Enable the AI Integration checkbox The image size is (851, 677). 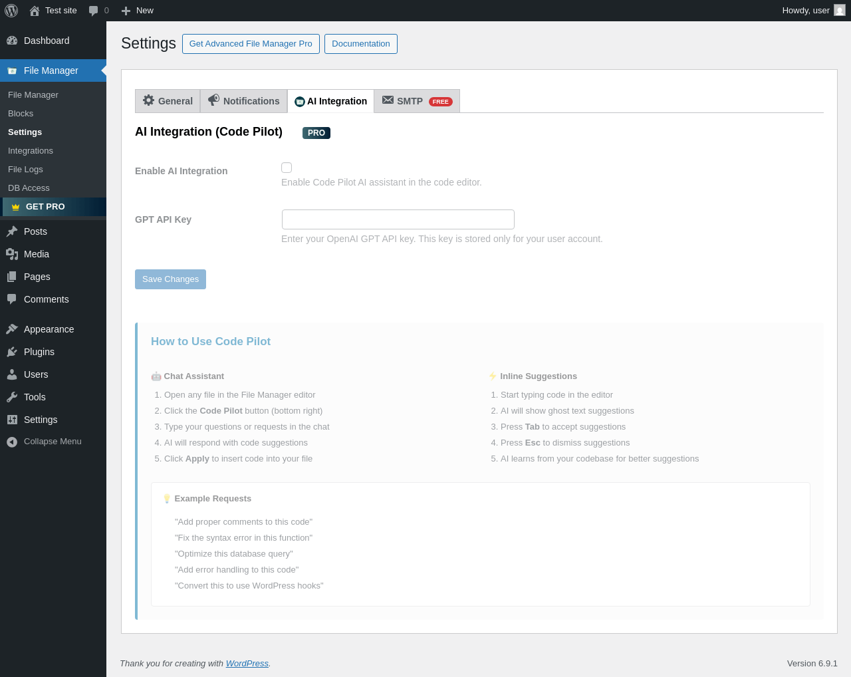click(x=287, y=168)
